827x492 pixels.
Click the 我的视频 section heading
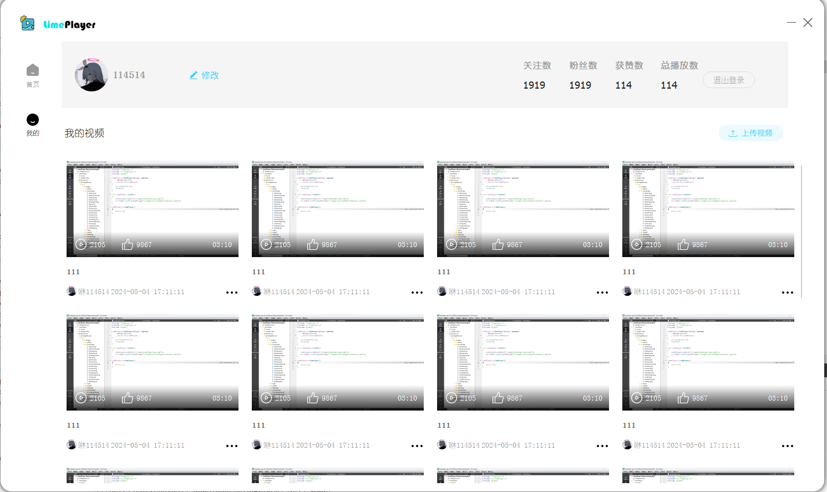(x=84, y=134)
